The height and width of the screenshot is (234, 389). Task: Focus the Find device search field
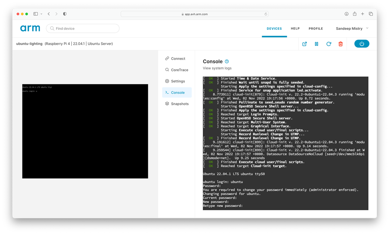pos(83,28)
